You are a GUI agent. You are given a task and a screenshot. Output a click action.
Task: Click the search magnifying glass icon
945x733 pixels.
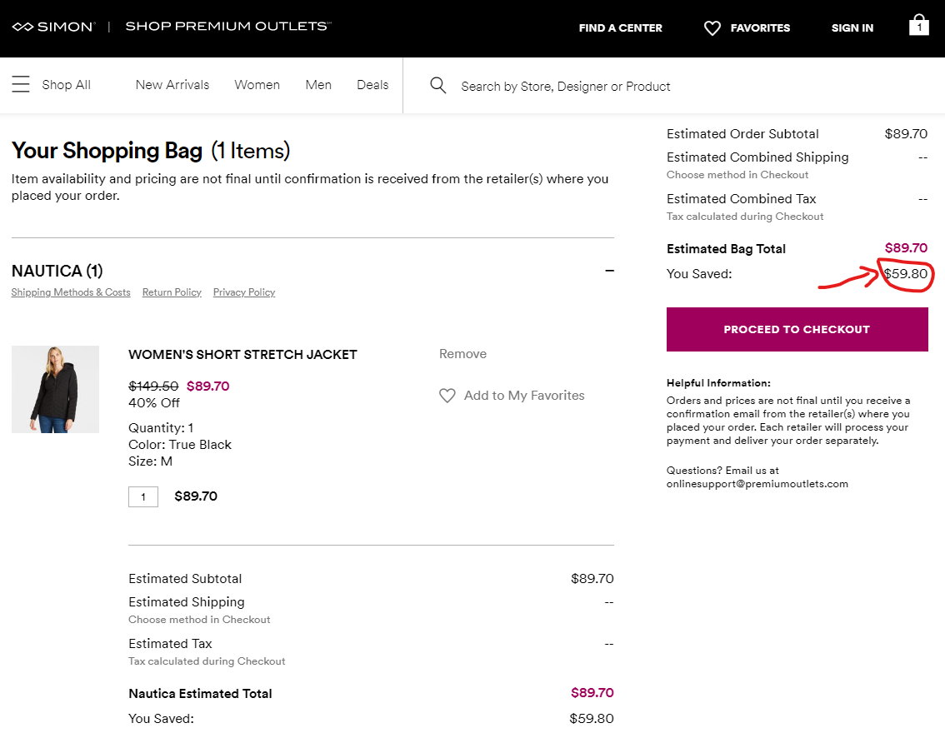pos(437,85)
